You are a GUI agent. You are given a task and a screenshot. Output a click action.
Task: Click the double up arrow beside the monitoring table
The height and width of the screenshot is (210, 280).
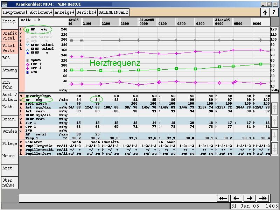[274, 108]
